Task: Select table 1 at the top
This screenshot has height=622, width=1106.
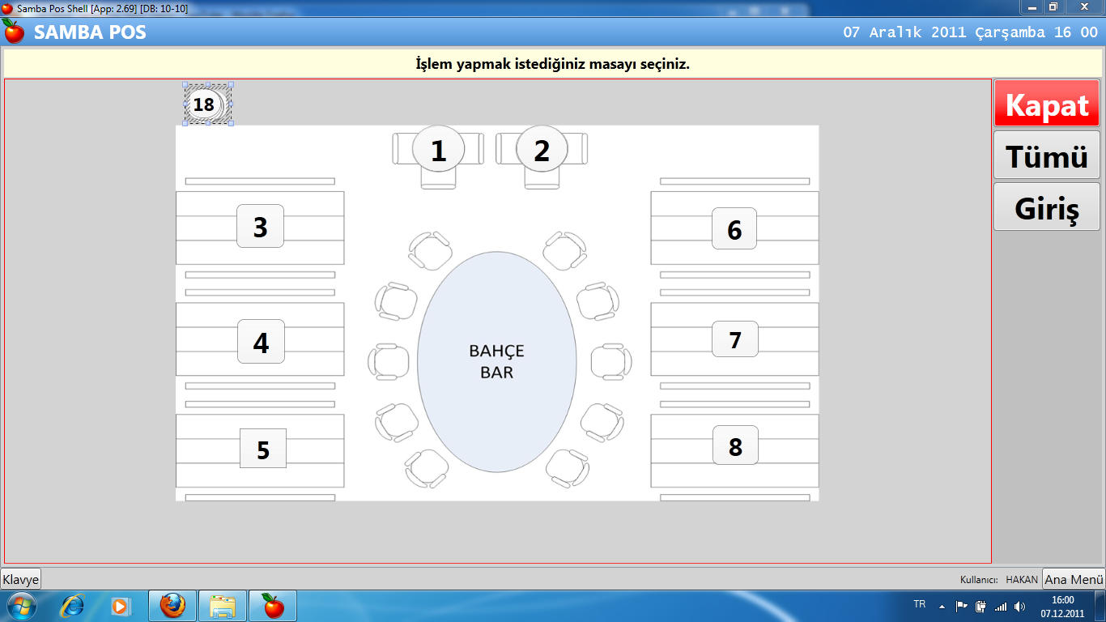Action: click(438, 150)
